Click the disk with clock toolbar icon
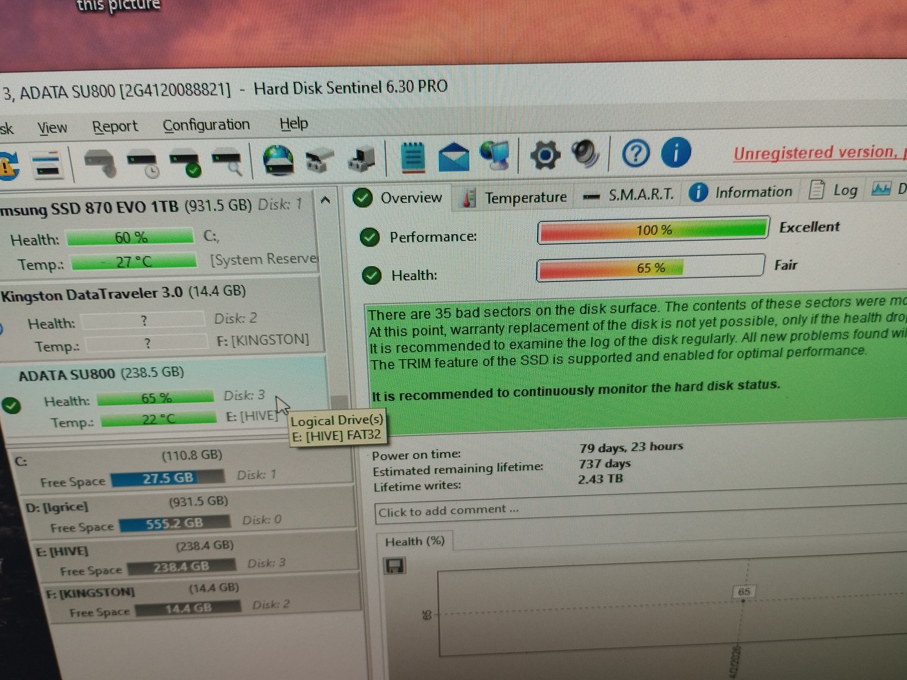907x680 pixels. point(143,164)
